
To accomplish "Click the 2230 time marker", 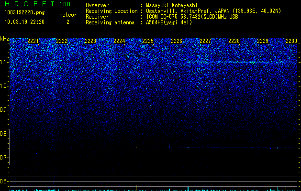I will coord(291,41).
